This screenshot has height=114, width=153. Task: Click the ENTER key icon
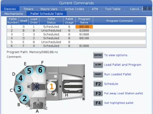tap(98, 55)
